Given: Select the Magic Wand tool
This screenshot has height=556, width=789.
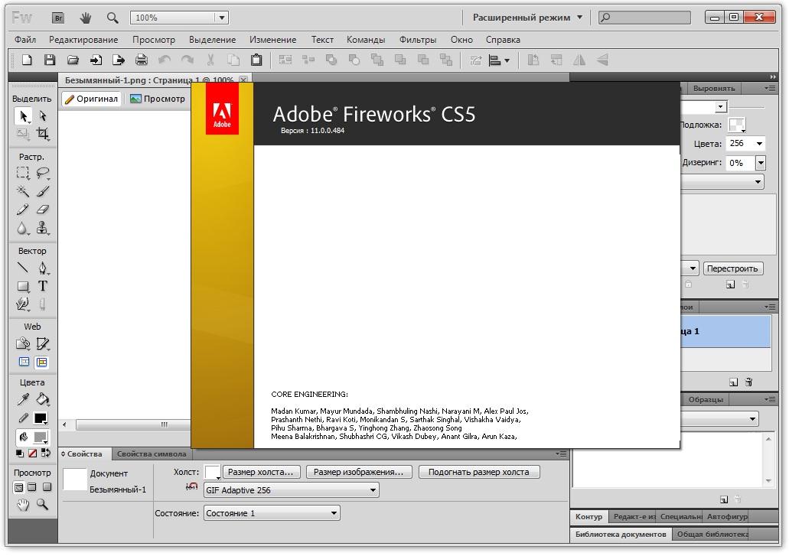Looking at the screenshot, I should click(x=23, y=191).
